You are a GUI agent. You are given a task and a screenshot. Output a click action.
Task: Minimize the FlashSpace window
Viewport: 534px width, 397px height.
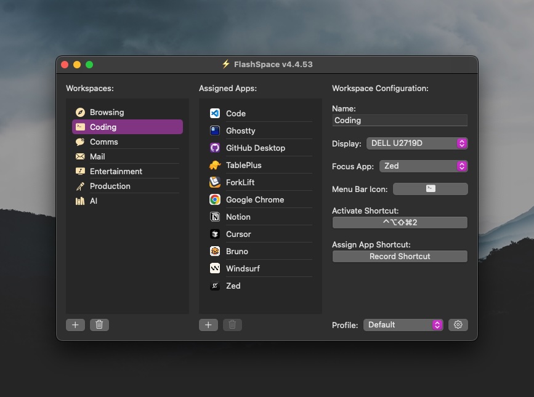(x=77, y=65)
